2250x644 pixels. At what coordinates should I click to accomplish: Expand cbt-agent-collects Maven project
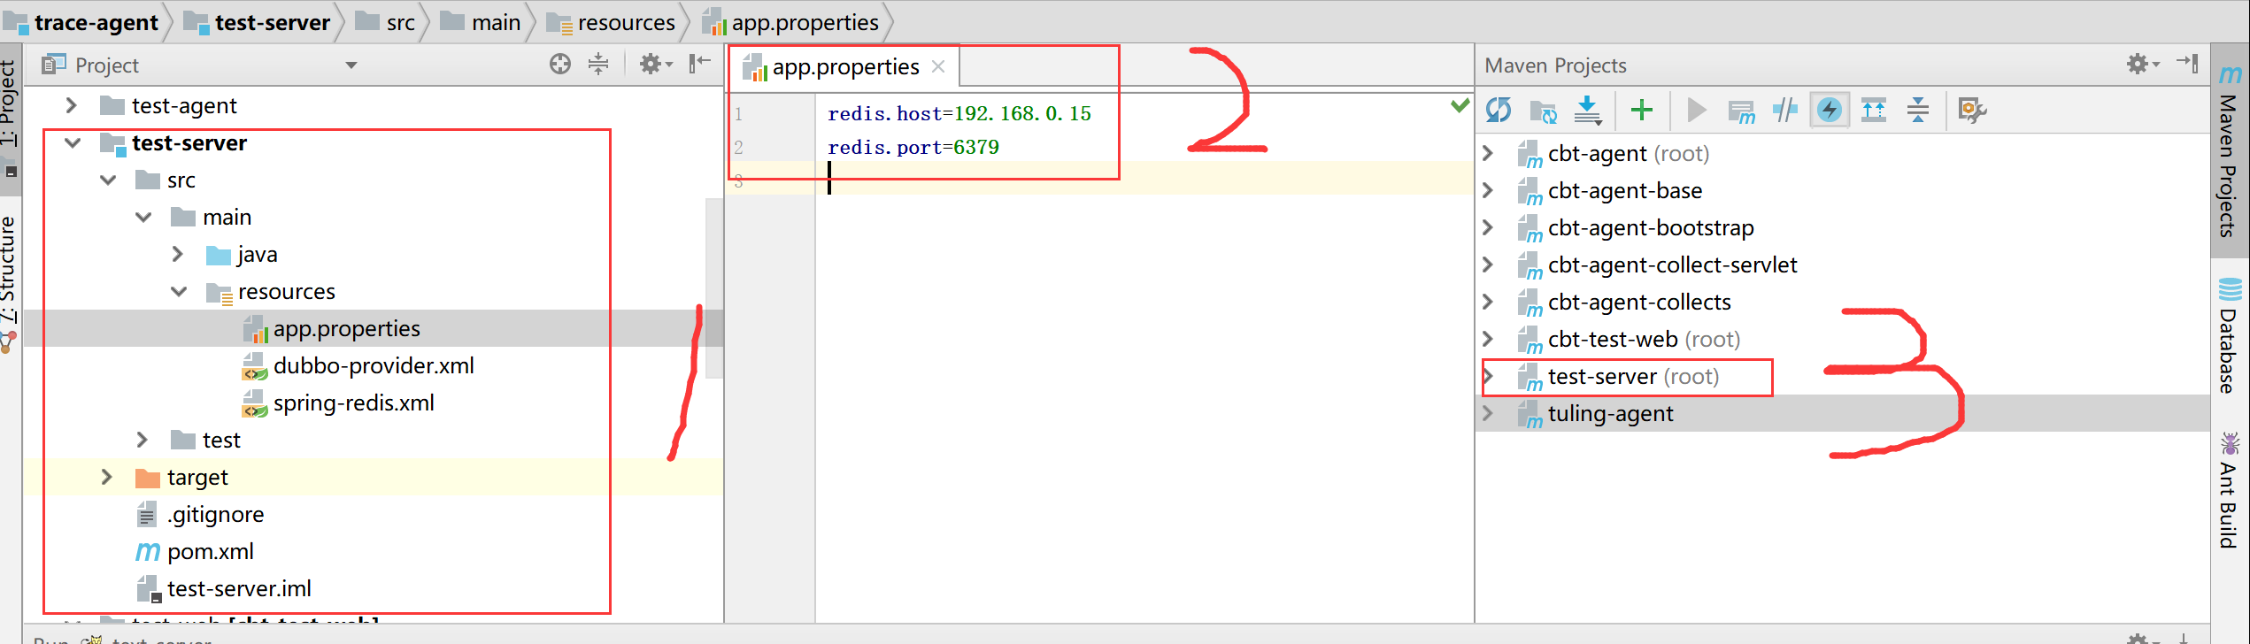(x=1488, y=303)
